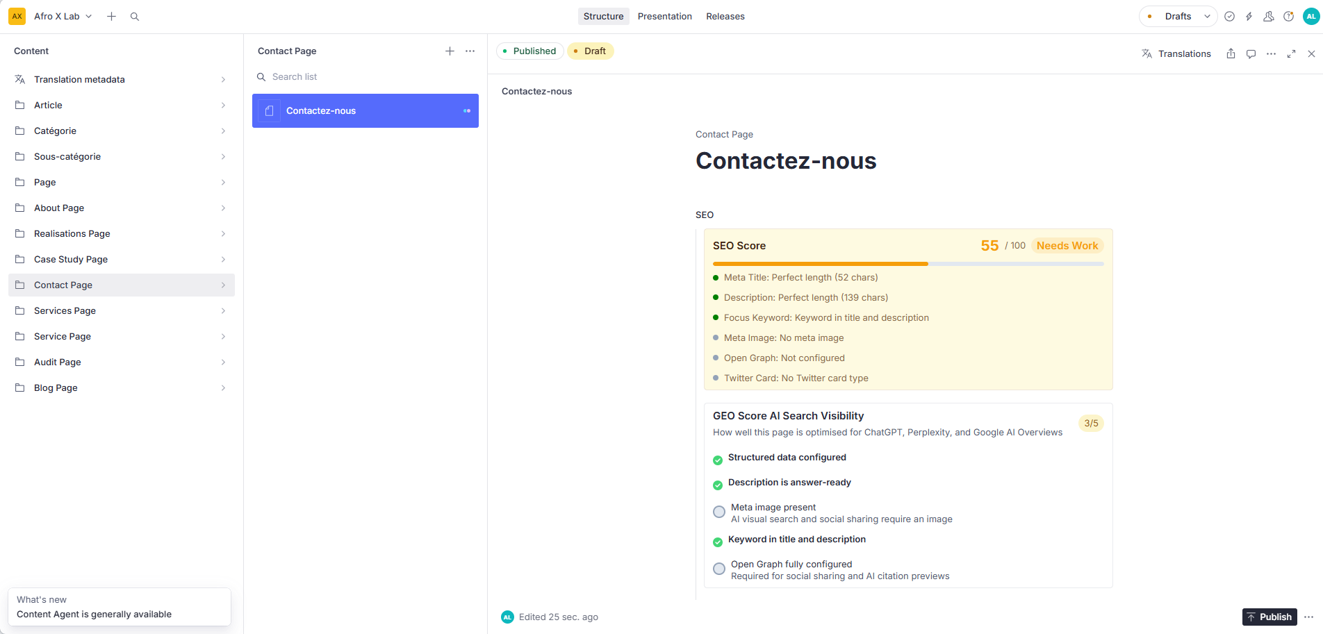
Task: Open the comments speech bubble icon
Action: (x=1251, y=53)
